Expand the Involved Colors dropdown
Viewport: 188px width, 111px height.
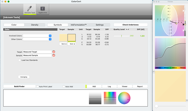click(50, 36)
